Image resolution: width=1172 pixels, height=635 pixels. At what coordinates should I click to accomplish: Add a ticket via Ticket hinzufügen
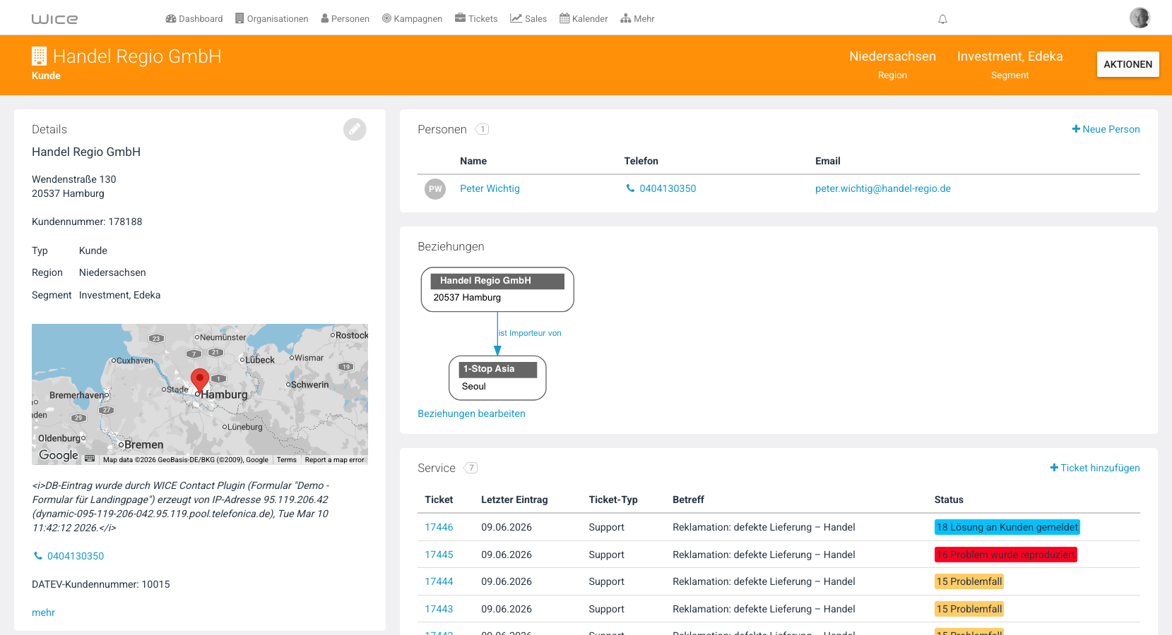[x=1095, y=468]
